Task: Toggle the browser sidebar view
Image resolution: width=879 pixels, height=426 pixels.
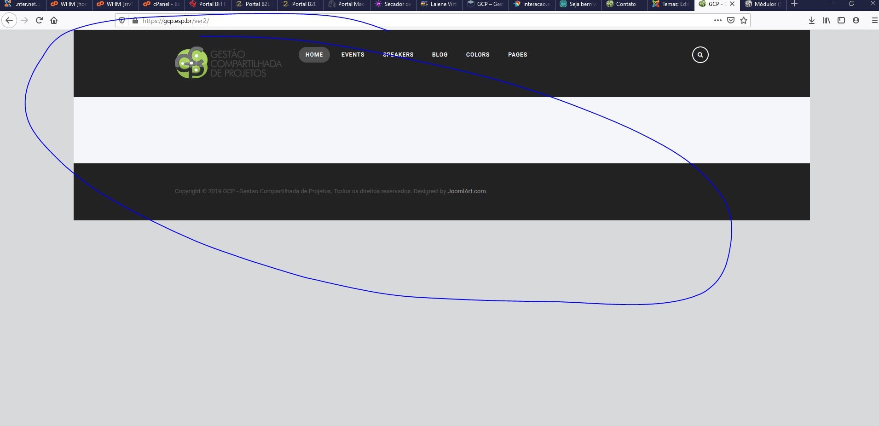Action: 841,20
